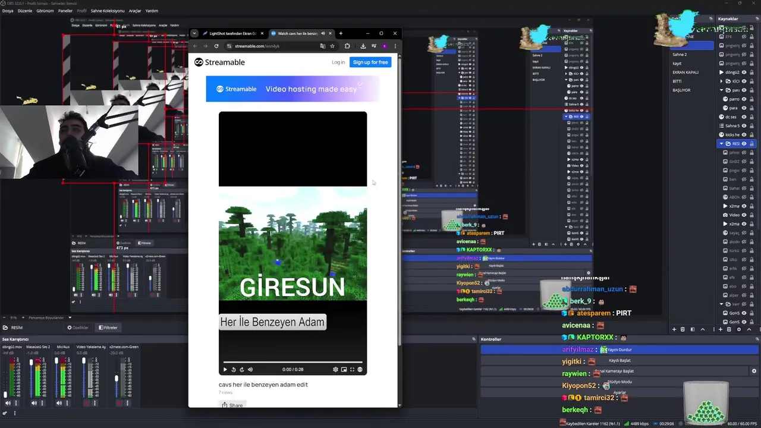Image resolution: width=761 pixels, height=428 pixels.
Task: Open advanced audio properties gear icon
Action: pyautogui.click(x=6, y=413)
